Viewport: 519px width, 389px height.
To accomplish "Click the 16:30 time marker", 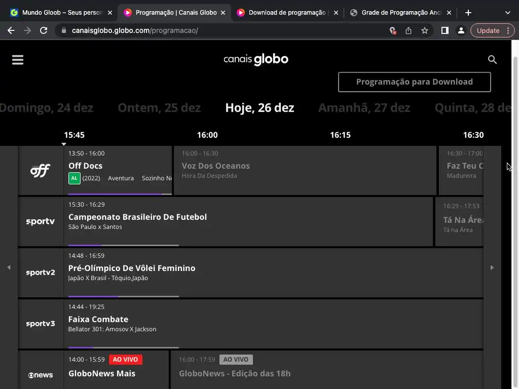I will pyautogui.click(x=473, y=135).
